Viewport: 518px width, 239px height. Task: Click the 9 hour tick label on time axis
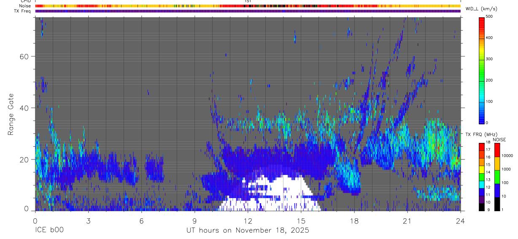point(194,221)
